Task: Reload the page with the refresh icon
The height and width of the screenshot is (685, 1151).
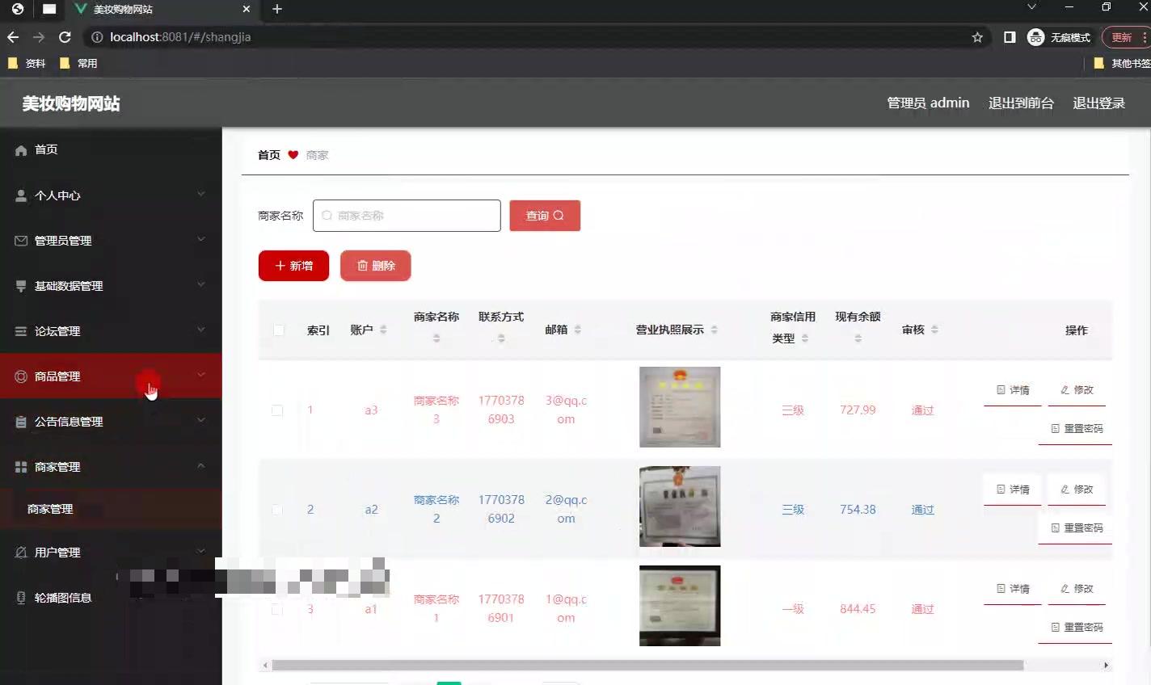Action: (x=65, y=37)
